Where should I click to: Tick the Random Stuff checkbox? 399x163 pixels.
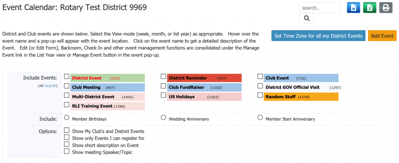(260, 95)
